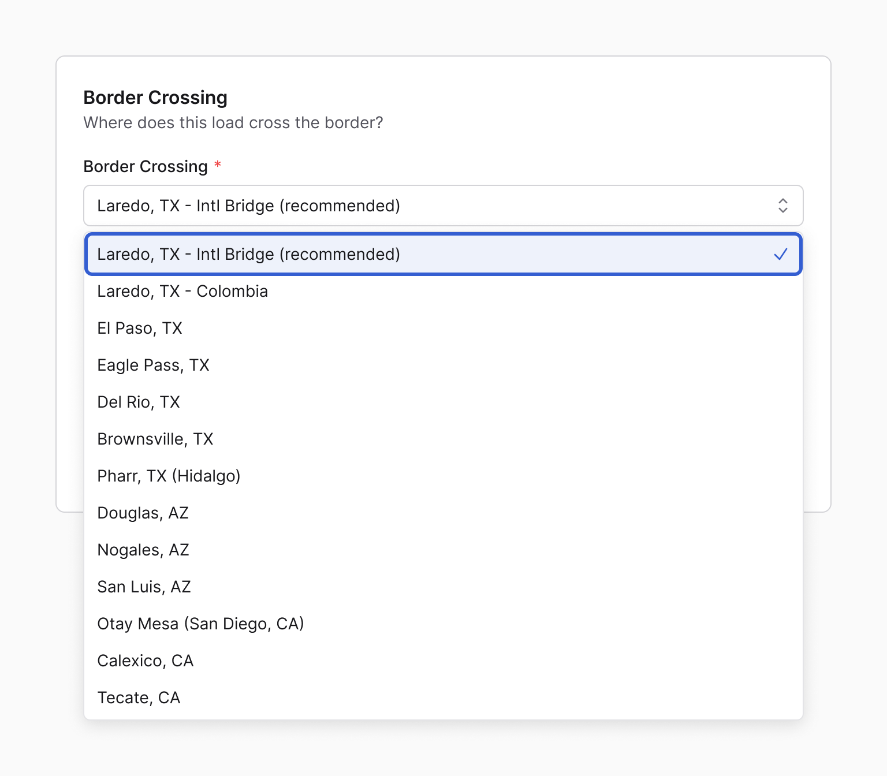Select Nogales, AZ option
Screen dimensions: 887x776
coord(443,550)
